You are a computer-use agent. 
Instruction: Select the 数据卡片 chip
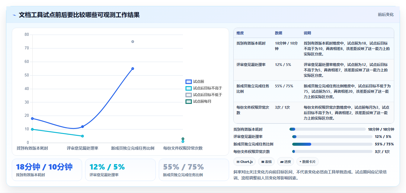(307, 162)
